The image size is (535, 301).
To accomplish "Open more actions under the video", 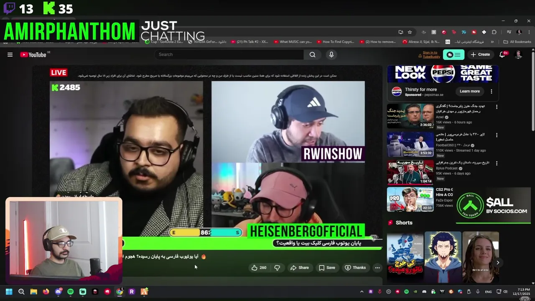I will pos(377,268).
